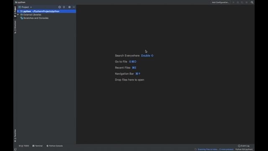The image size is (268, 151).
Task: Click the indexing progress spinner icon
Action: pos(196,149)
